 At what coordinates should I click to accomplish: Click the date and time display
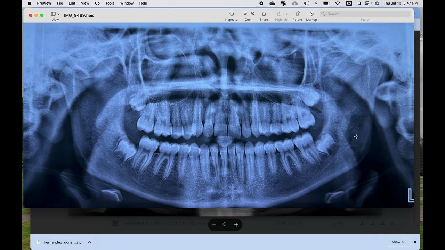[x=400, y=3]
